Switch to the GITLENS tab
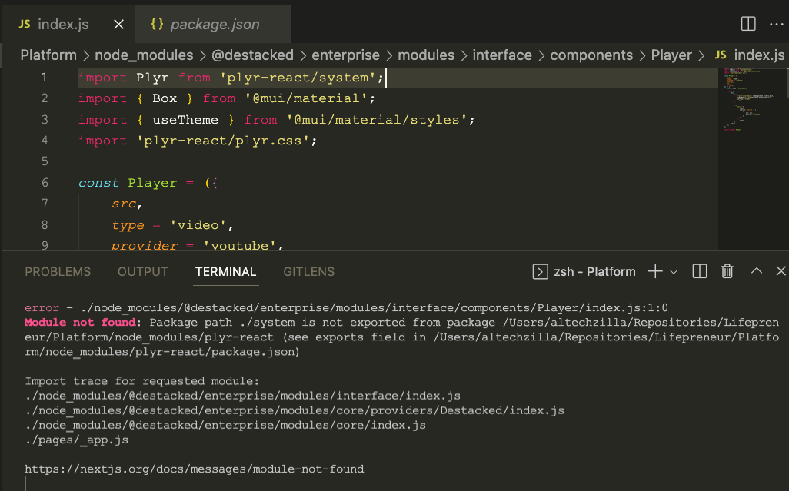The image size is (789, 491). 308,270
